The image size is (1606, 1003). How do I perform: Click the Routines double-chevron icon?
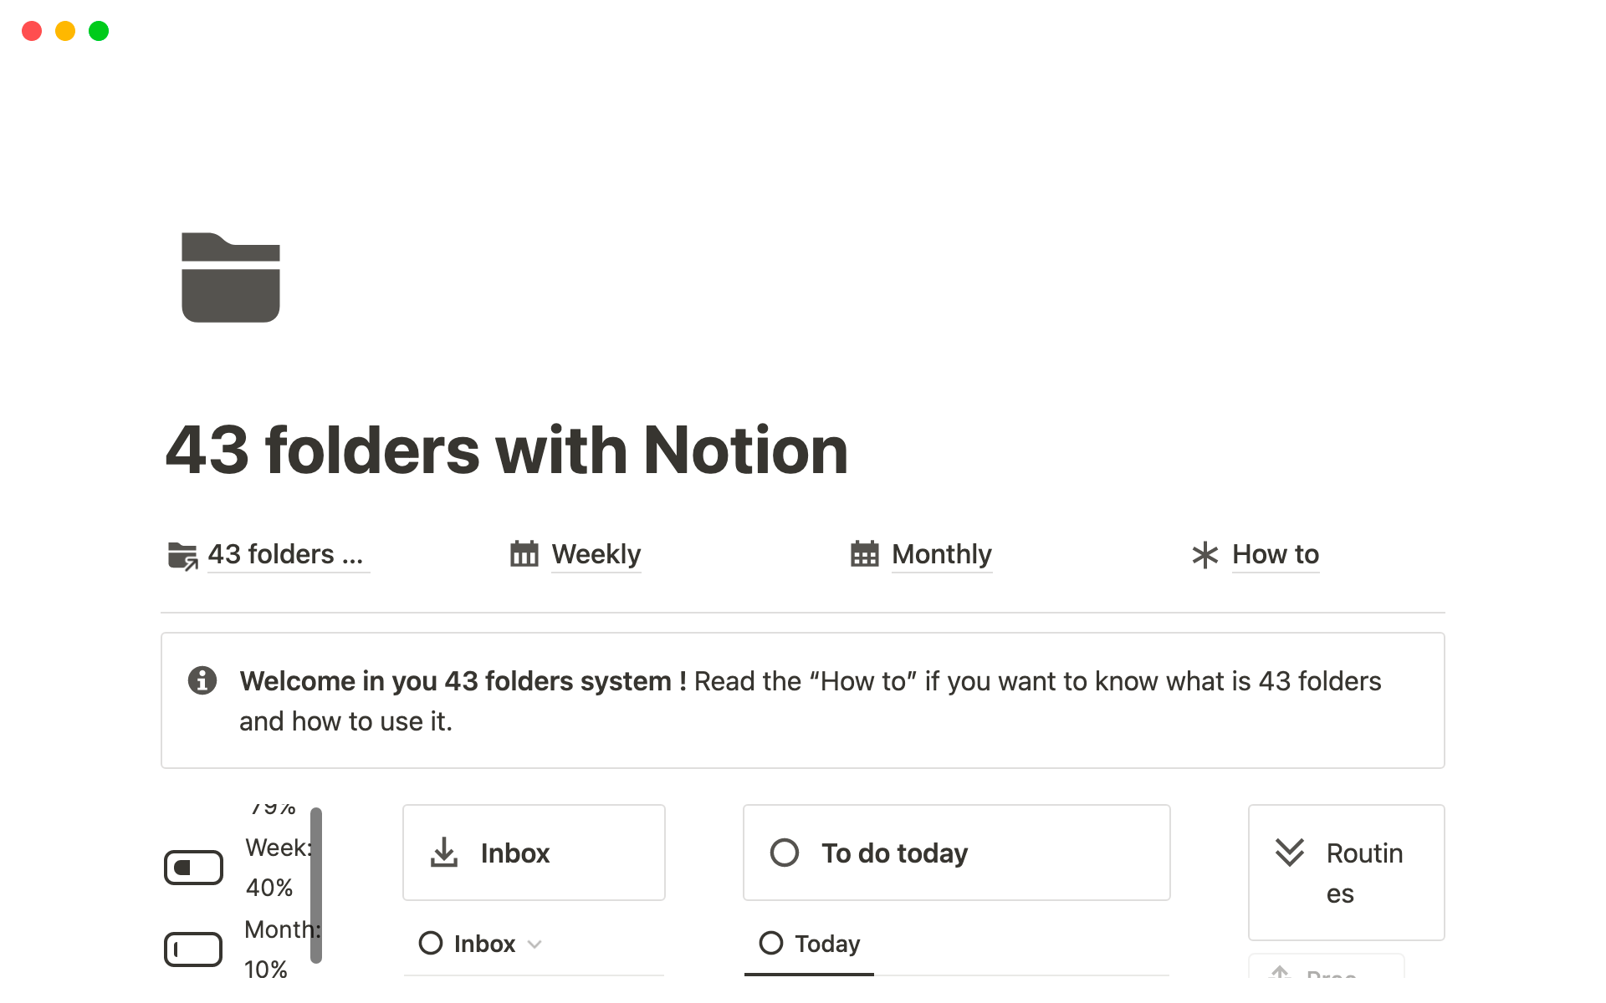pos(1289,853)
